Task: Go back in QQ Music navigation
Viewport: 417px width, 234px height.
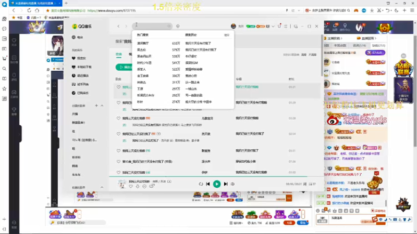Action: click(118, 27)
